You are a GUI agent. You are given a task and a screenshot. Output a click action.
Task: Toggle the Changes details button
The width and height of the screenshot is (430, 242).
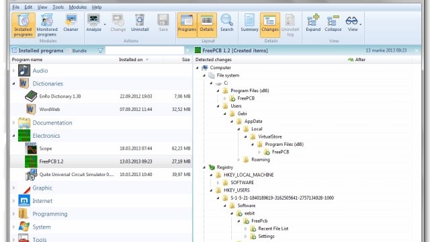270,25
